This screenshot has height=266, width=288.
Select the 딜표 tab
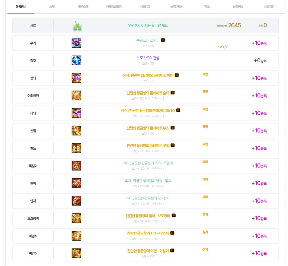207,7
